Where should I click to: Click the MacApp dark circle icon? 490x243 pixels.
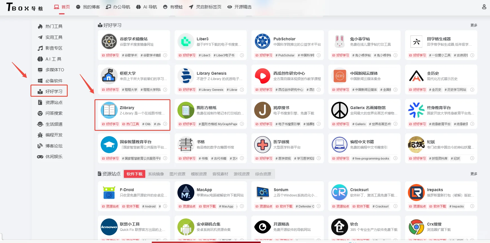click(x=186, y=193)
